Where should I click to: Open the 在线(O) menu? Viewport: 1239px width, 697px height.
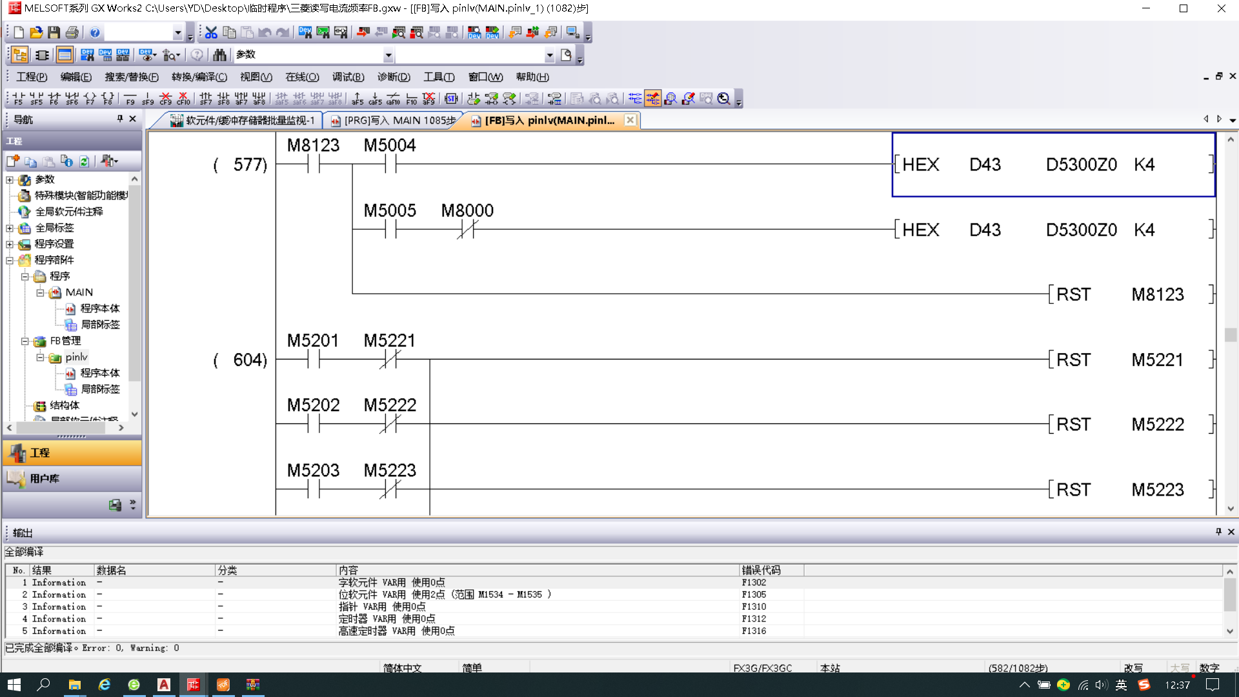302,77
